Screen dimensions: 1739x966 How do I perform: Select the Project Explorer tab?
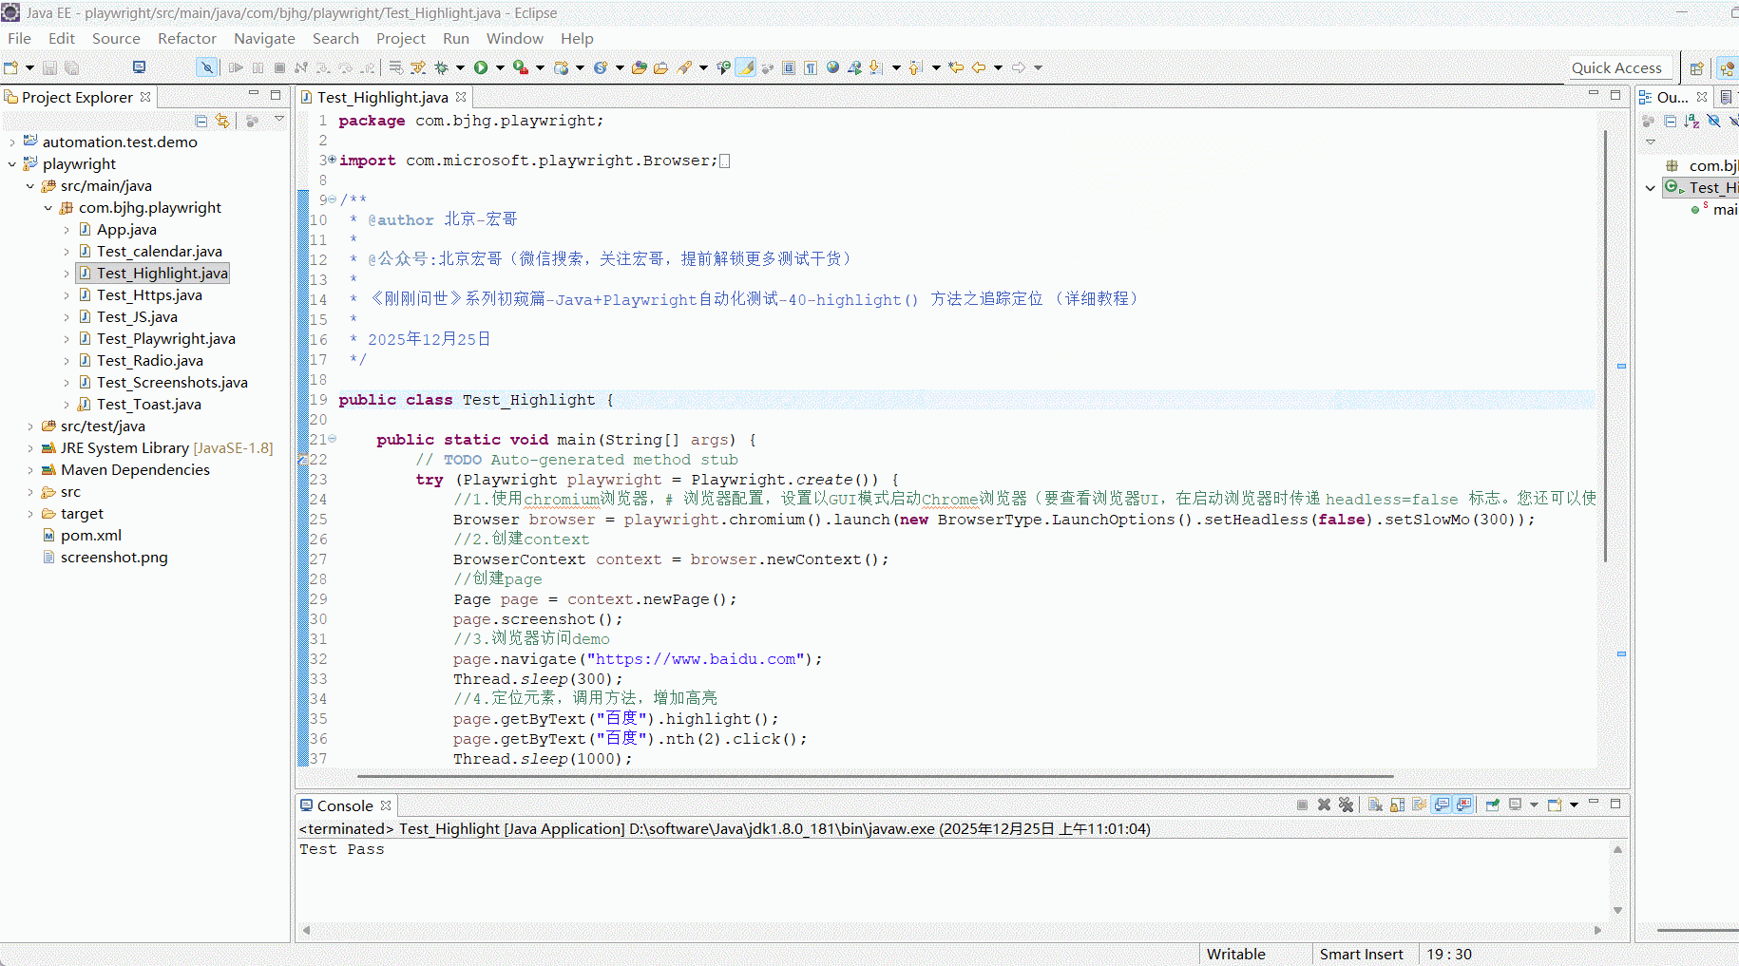pos(77,97)
